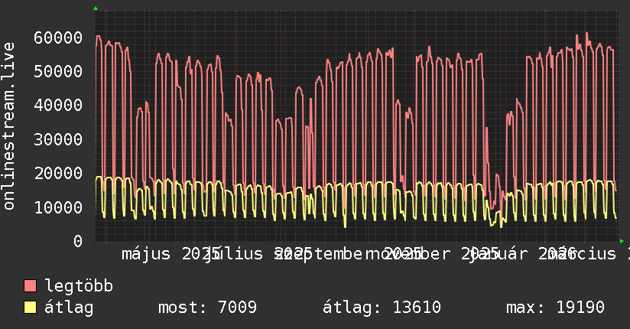The width and height of the screenshot is (630, 329).
Task: Click the green arrow at x-axis right end
Action: 621,241
